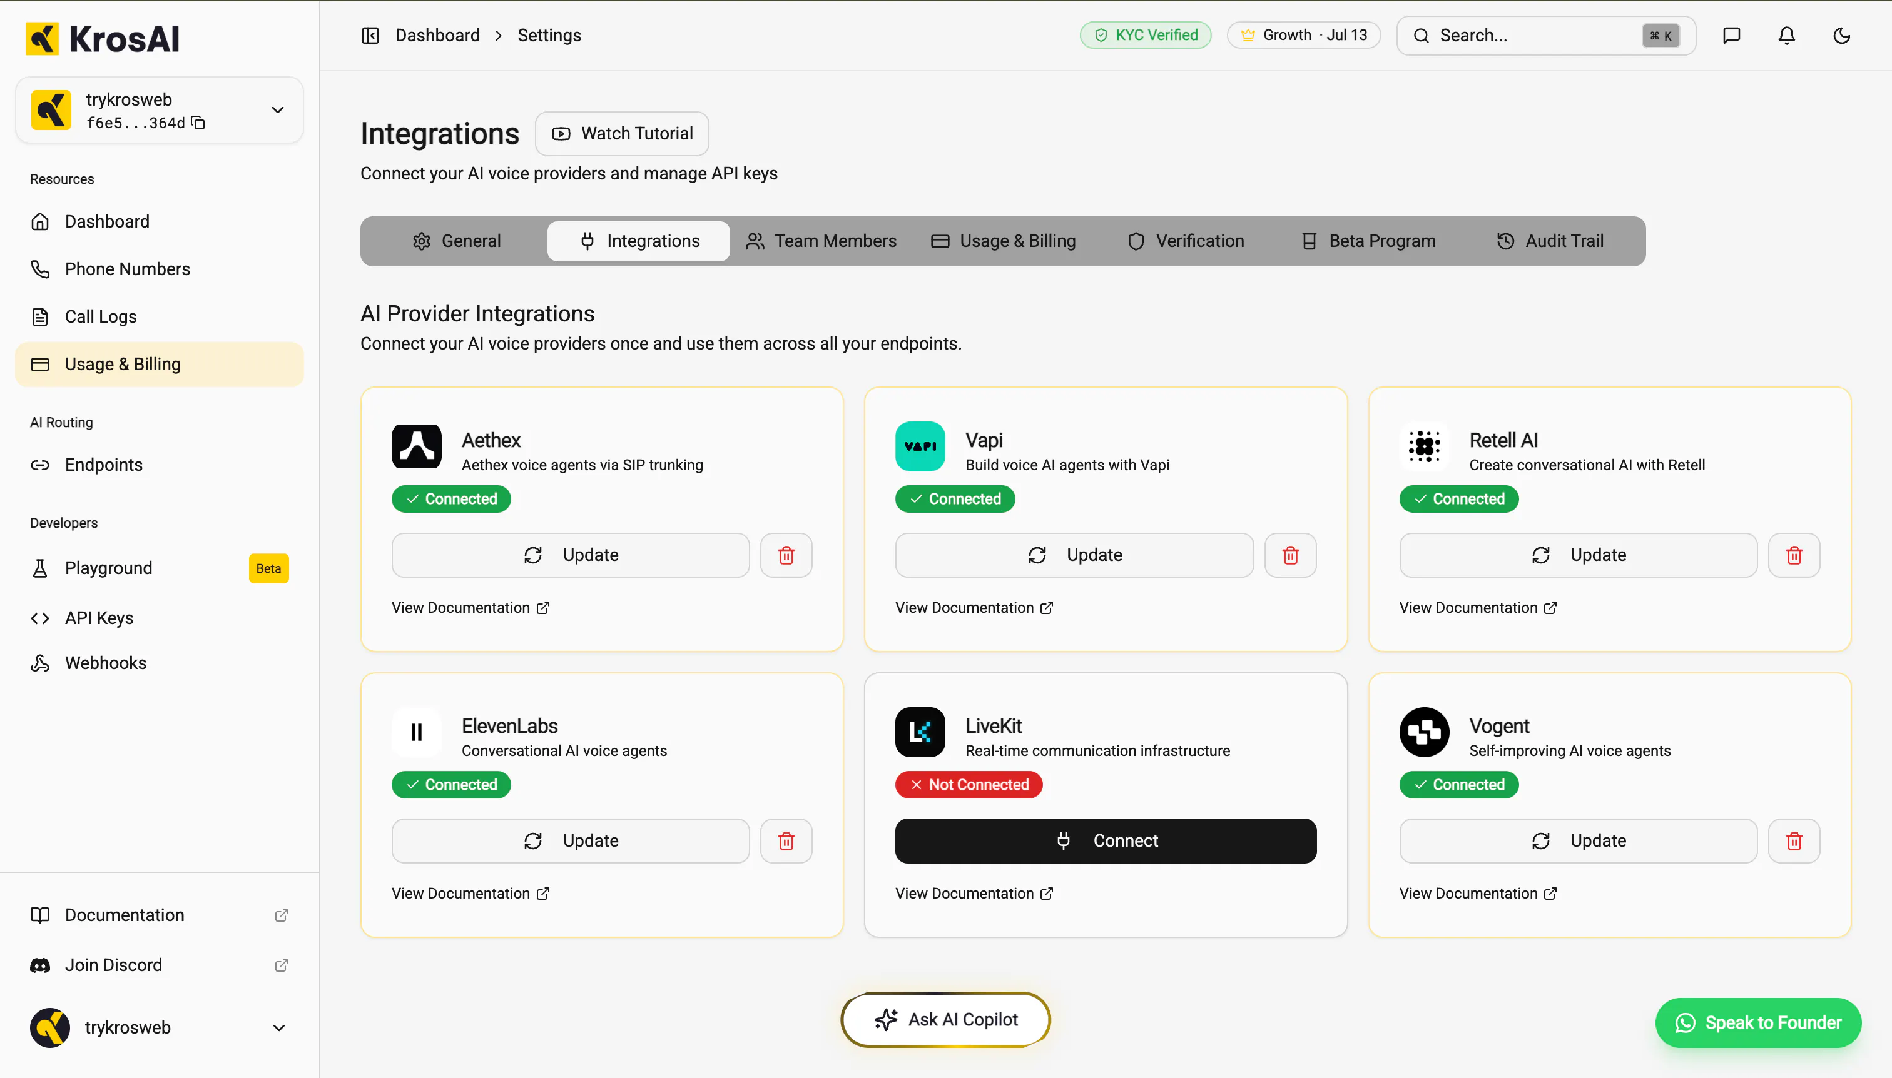The width and height of the screenshot is (1892, 1078).
Task: Open the chat messages icon
Action: pyautogui.click(x=1731, y=36)
